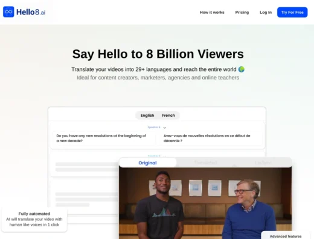Select the English language toggle
This screenshot has width=314, height=239.
(147, 116)
